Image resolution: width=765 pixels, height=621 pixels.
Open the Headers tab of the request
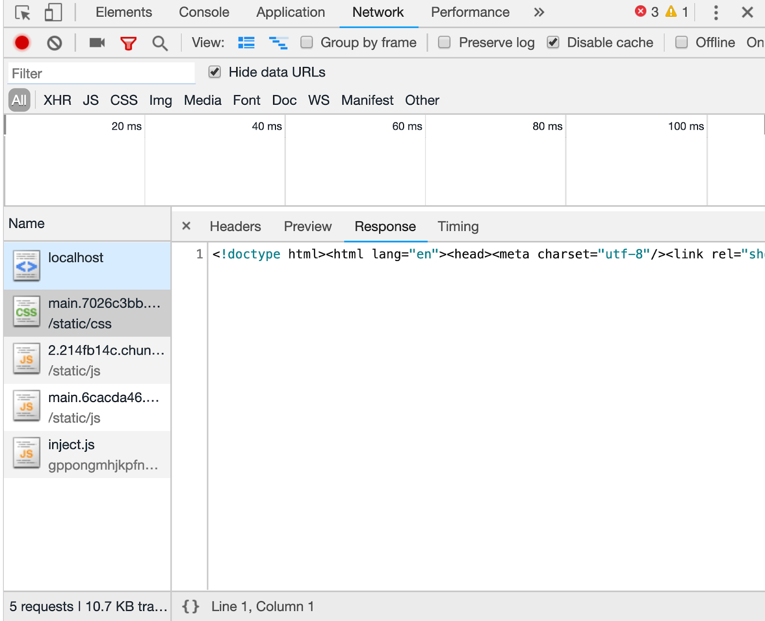point(235,227)
